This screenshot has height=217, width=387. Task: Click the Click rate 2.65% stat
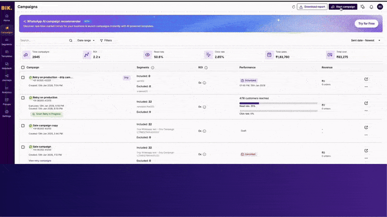(214, 54)
